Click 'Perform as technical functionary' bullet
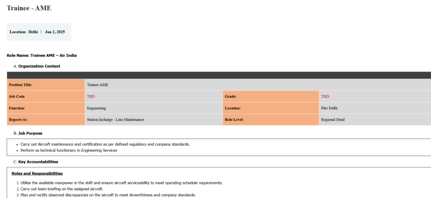 (69, 150)
